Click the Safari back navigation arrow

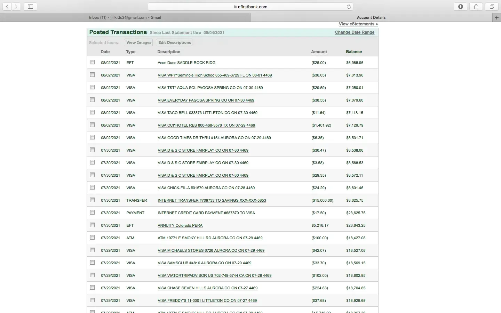(7, 7)
